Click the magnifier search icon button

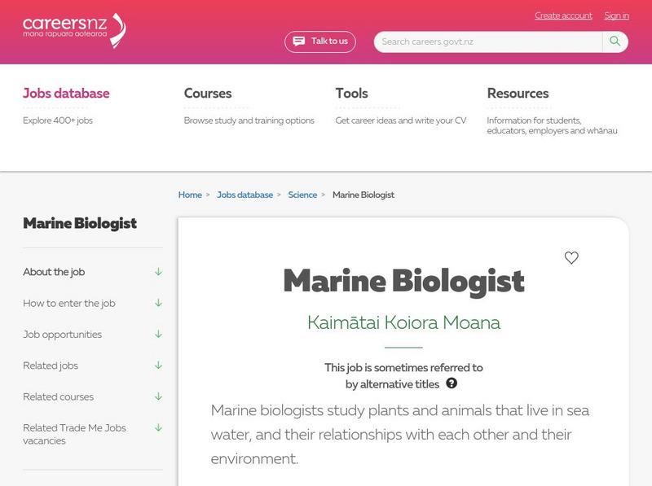pyautogui.click(x=615, y=42)
